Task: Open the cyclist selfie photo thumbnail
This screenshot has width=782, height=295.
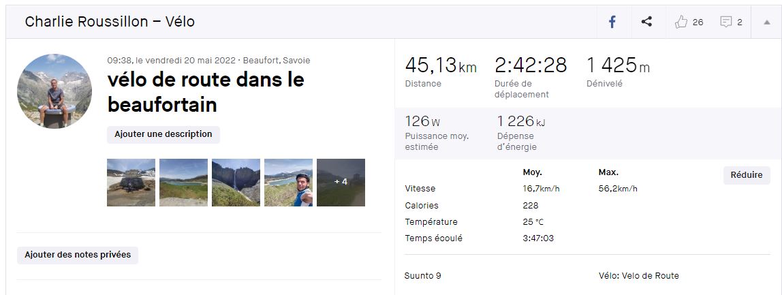Action: coord(288,183)
